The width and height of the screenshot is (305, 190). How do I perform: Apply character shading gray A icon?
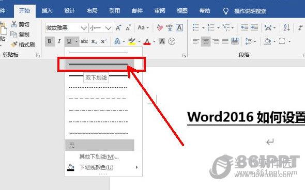(x=162, y=41)
